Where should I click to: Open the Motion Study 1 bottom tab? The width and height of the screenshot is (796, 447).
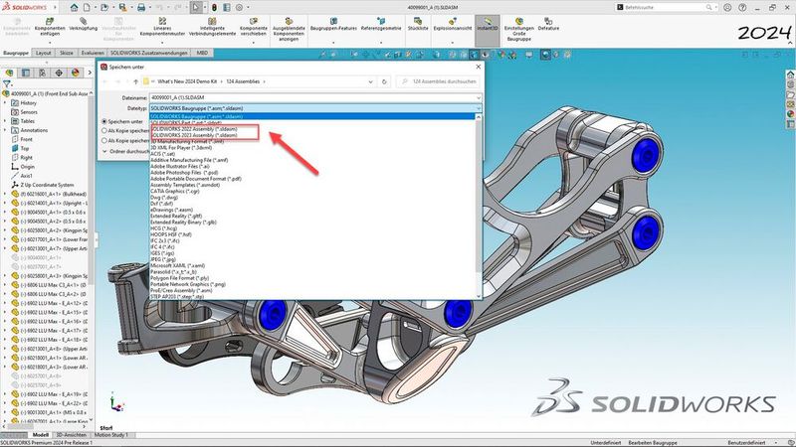point(111,435)
